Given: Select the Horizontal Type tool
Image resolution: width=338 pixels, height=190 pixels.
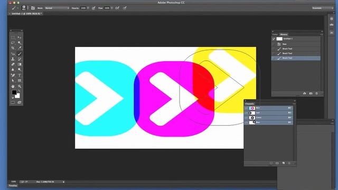Looking at the screenshot, I should click(x=20, y=75).
